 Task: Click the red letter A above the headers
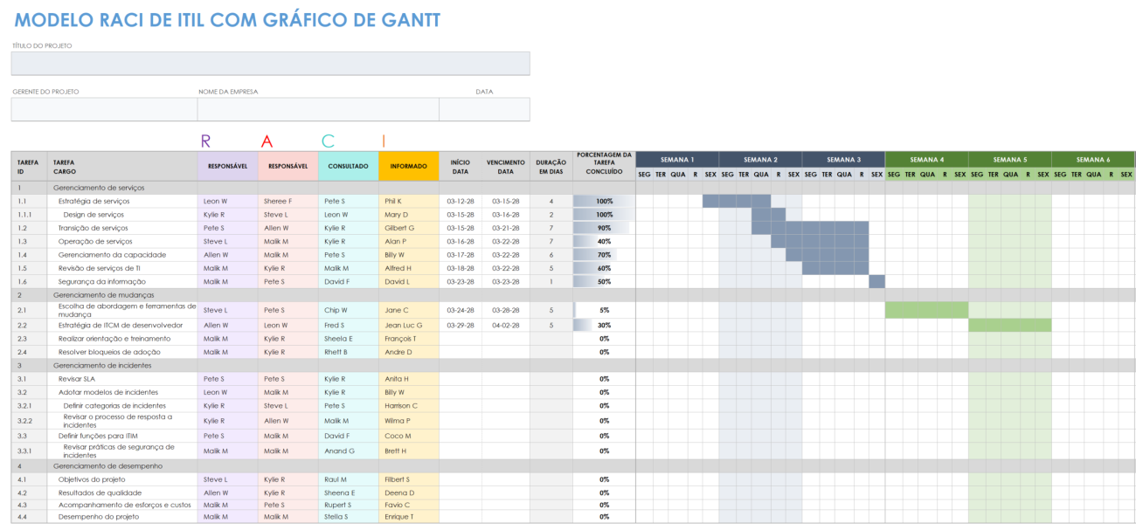coord(265,141)
